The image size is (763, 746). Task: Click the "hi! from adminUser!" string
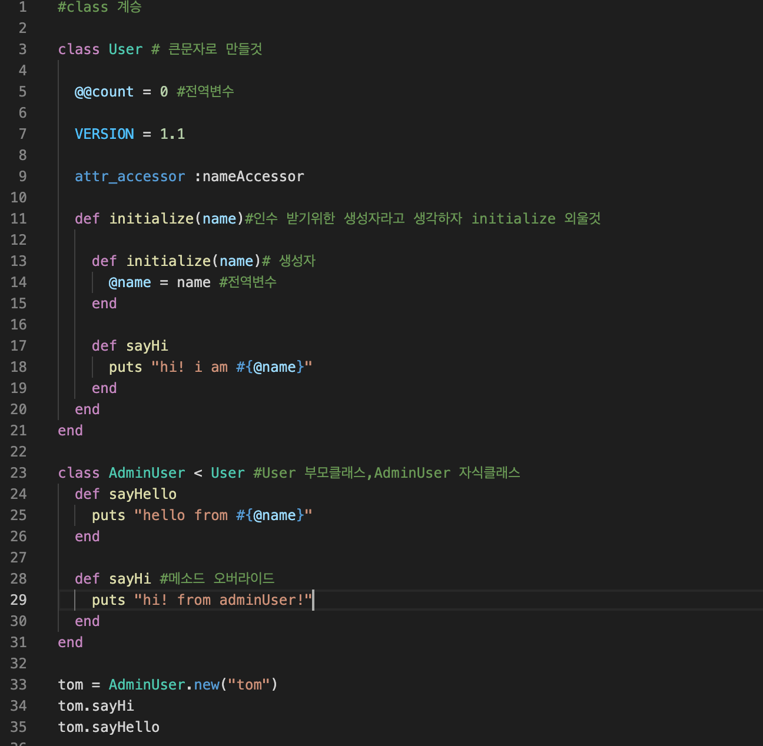tap(223, 600)
